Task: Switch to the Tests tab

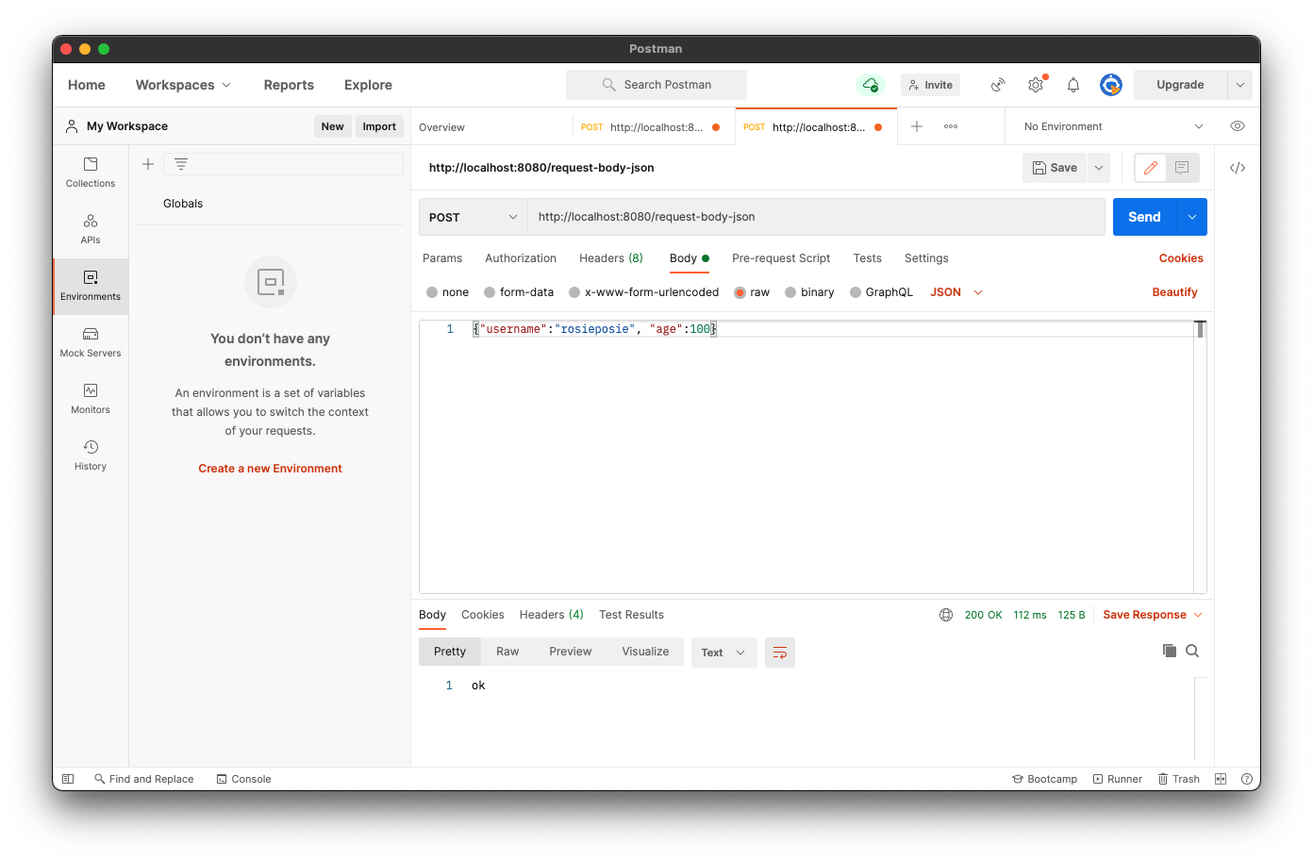Action: point(868,258)
